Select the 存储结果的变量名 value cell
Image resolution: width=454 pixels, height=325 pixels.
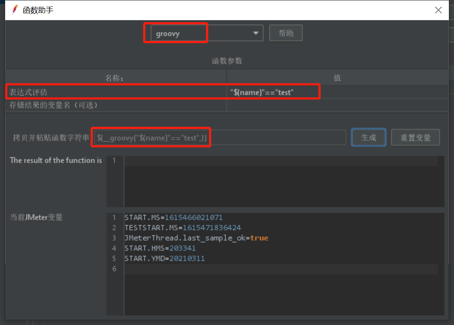337,105
